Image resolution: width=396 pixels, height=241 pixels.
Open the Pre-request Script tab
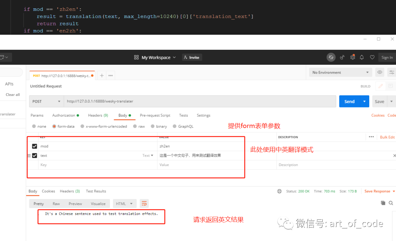coord(155,115)
